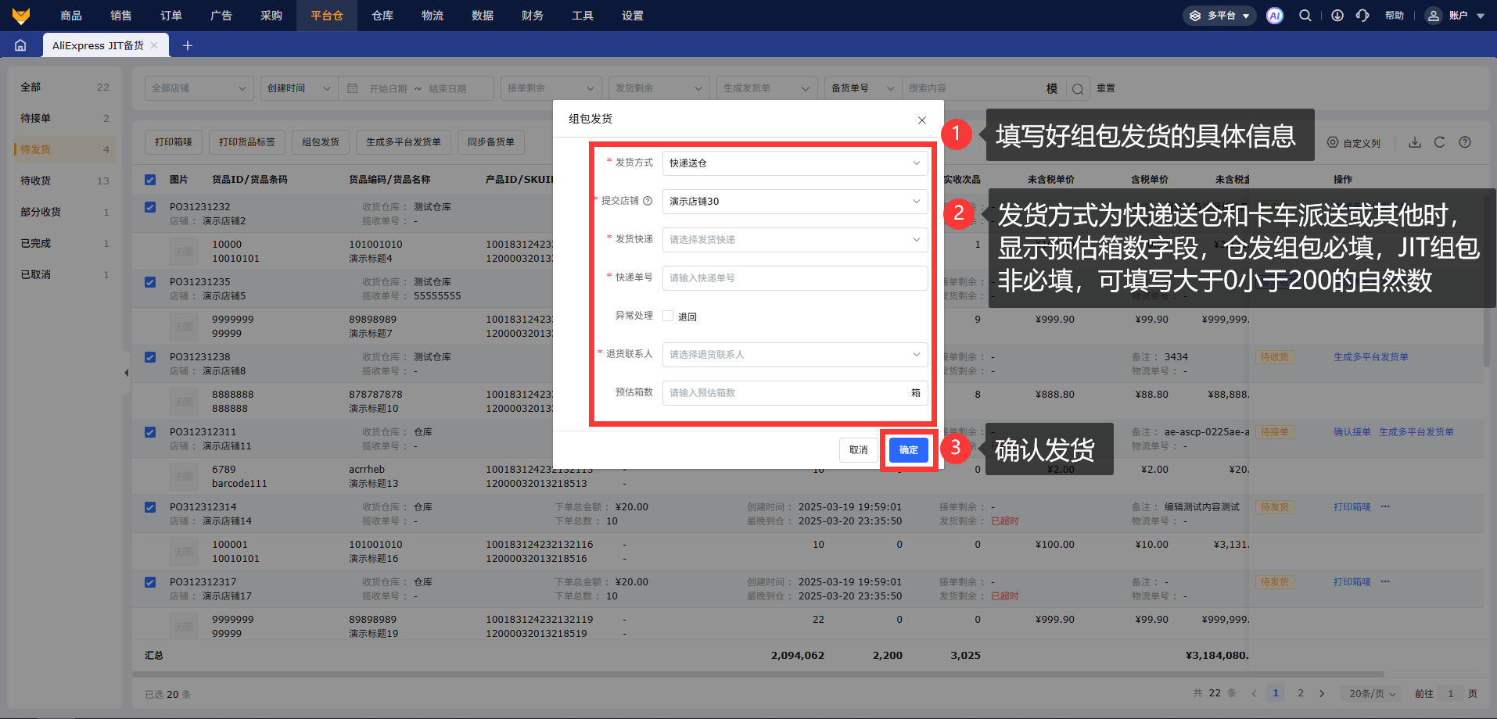Open 自定义列 column settings
Screen dimensions: 1497x719
(x=1354, y=143)
